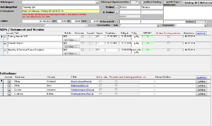Open version Auswahl dropdown for Standard Reports
The height and width of the screenshot is (126, 212).
pos(91,43)
